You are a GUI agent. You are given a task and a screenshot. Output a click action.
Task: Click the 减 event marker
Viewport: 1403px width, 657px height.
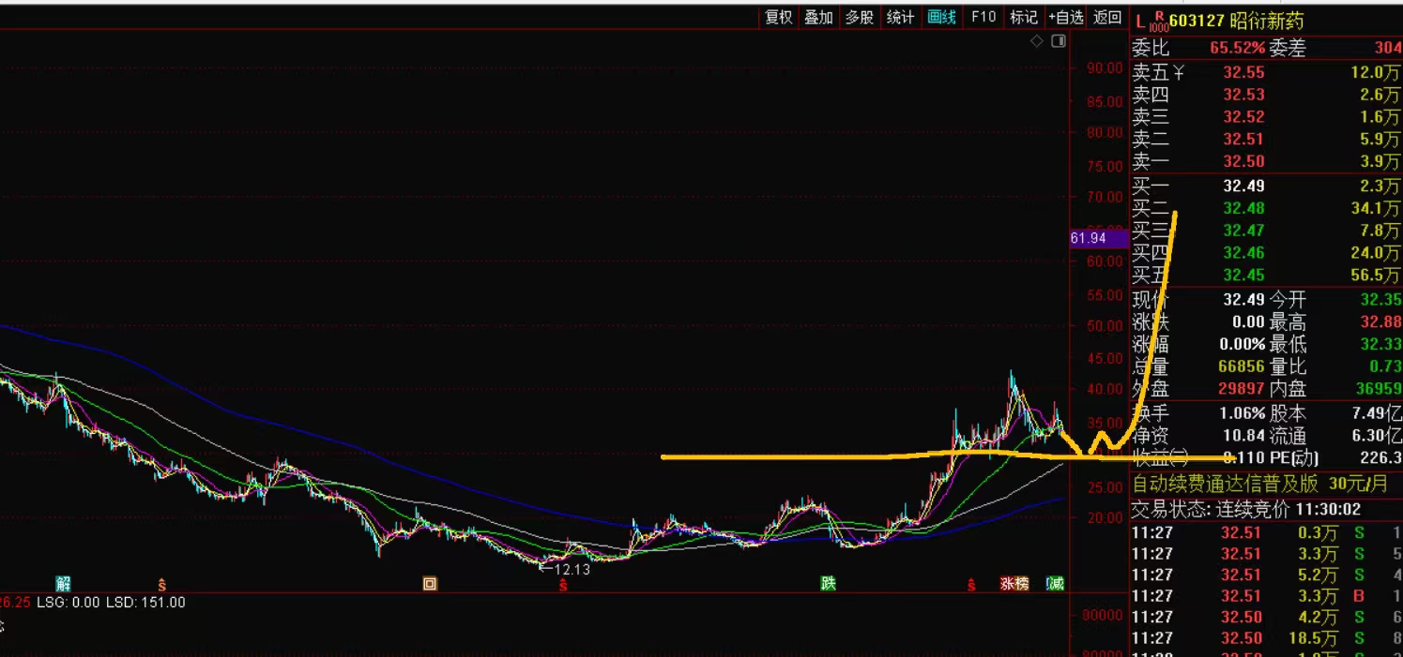click(x=1055, y=583)
